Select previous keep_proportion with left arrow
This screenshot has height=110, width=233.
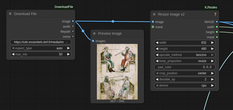pos(157,61)
